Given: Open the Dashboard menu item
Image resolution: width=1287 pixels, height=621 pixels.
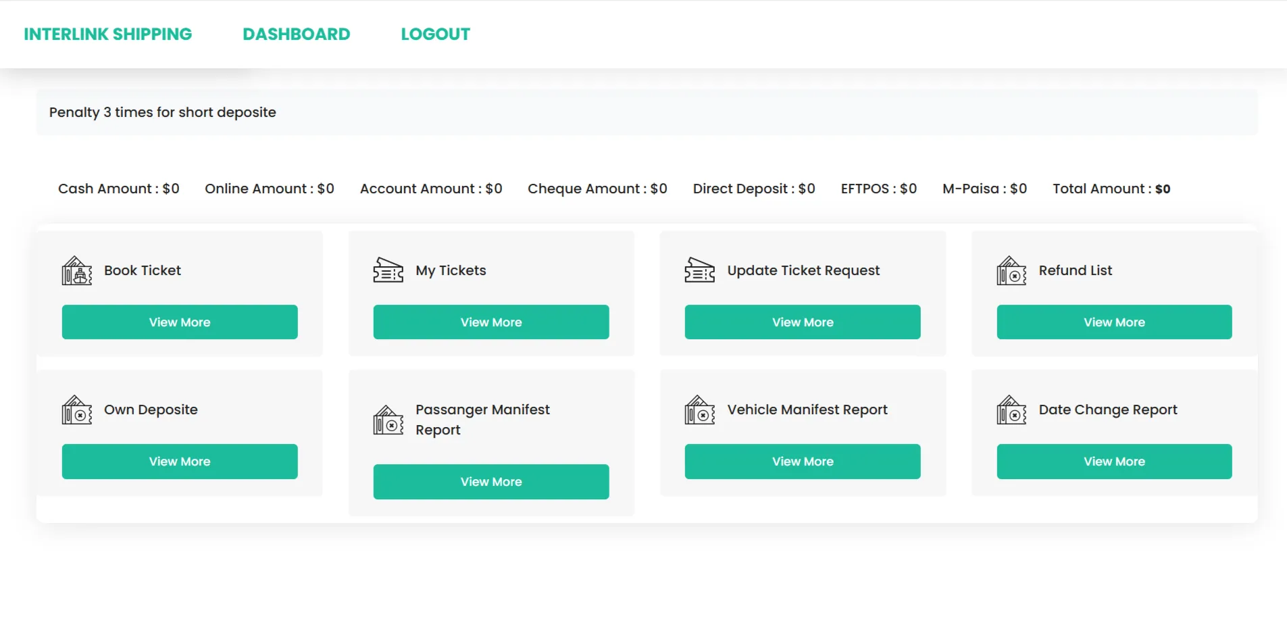Looking at the screenshot, I should (297, 34).
